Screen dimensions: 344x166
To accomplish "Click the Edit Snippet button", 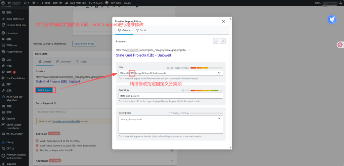I will click(44, 90).
